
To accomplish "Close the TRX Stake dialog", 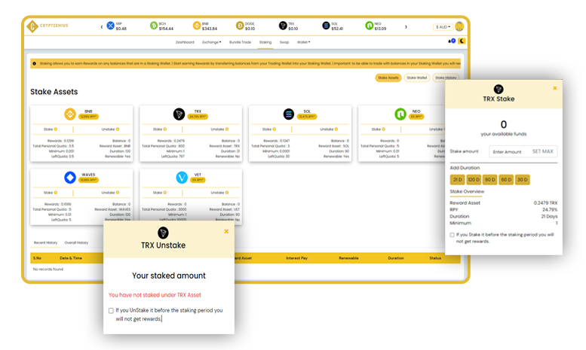I will click(x=555, y=88).
